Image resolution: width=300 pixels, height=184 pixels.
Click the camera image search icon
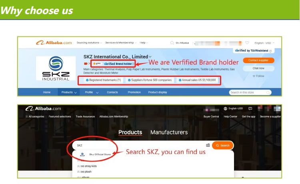208,145
